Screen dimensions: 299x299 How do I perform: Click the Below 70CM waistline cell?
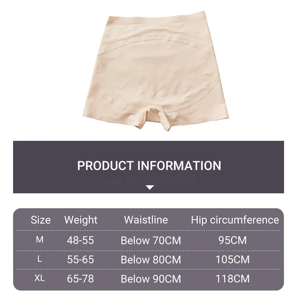(151, 240)
